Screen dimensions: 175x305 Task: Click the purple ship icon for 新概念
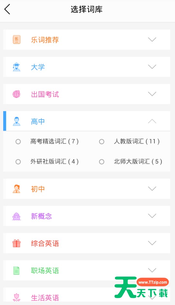coord(16,216)
